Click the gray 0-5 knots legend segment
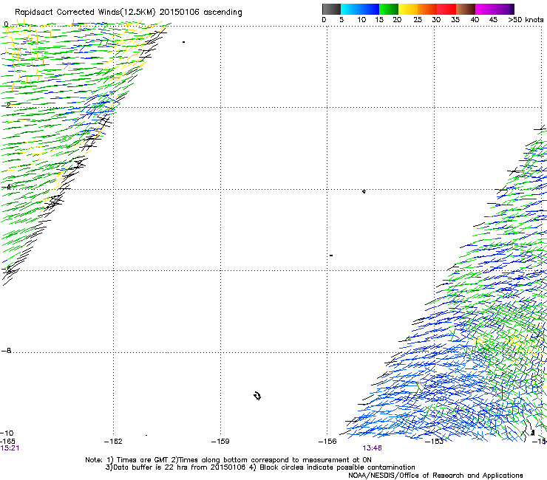 pyautogui.click(x=331, y=9)
